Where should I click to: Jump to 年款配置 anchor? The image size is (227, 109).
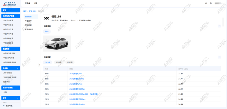(28, 25)
